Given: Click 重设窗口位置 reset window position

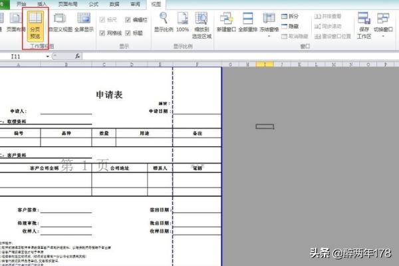Looking at the screenshot, I should (x=332, y=37).
